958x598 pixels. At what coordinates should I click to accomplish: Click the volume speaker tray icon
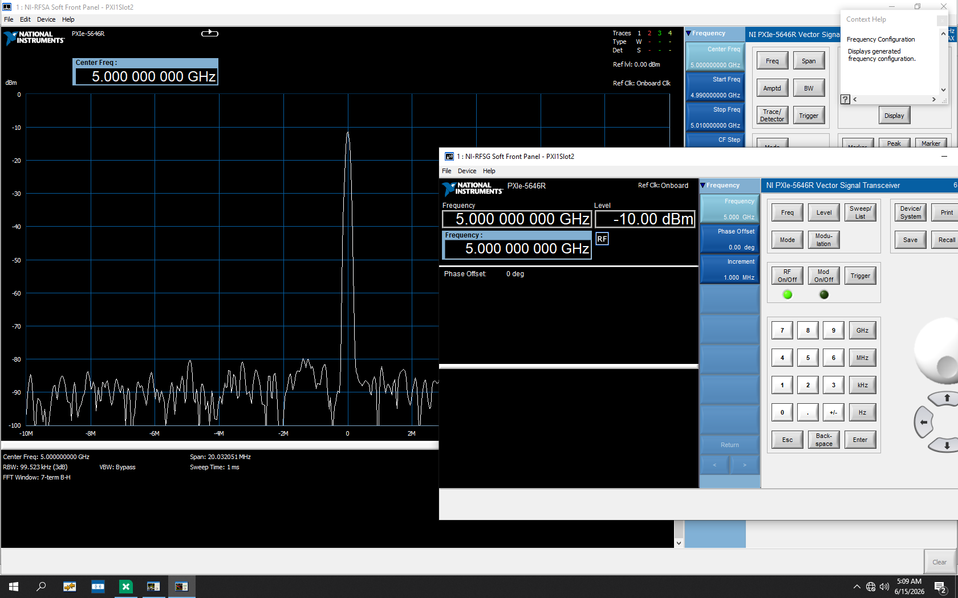pyautogui.click(x=884, y=587)
